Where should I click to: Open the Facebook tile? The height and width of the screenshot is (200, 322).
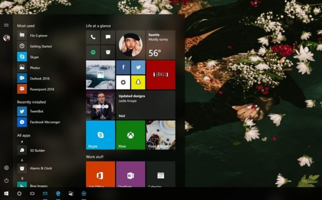click(x=123, y=67)
